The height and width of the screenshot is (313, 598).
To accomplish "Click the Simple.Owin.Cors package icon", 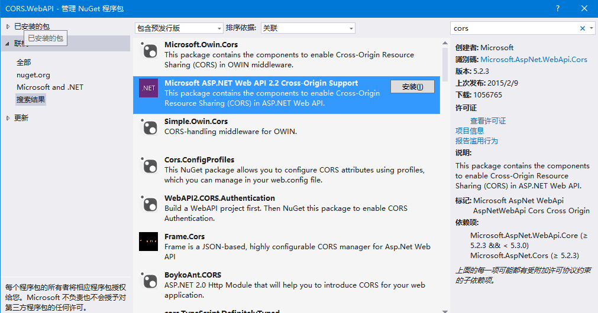I will 148,127.
